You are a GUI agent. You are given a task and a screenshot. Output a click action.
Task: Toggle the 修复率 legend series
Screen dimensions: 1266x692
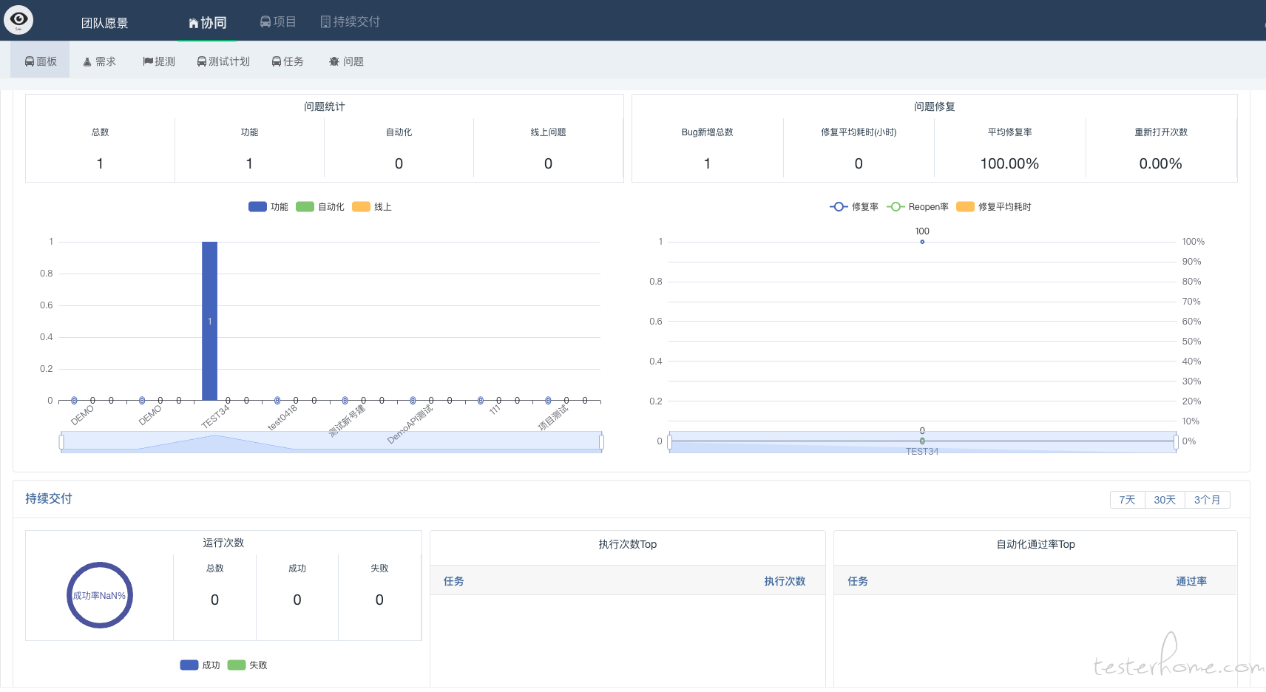click(854, 207)
